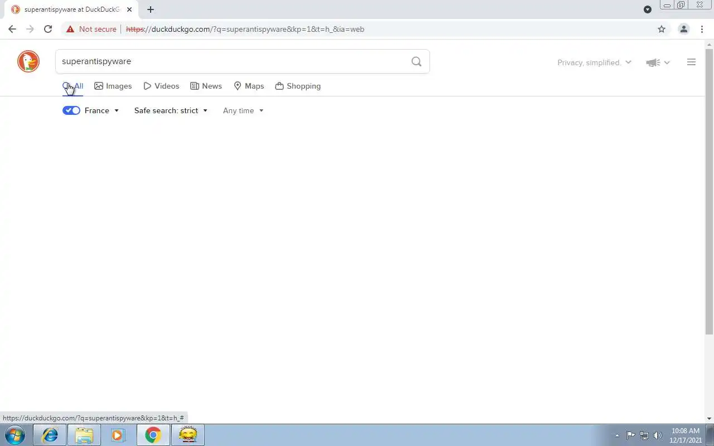The width and height of the screenshot is (714, 446).
Task: Open a new browser tab
Action: click(x=151, y=9)
